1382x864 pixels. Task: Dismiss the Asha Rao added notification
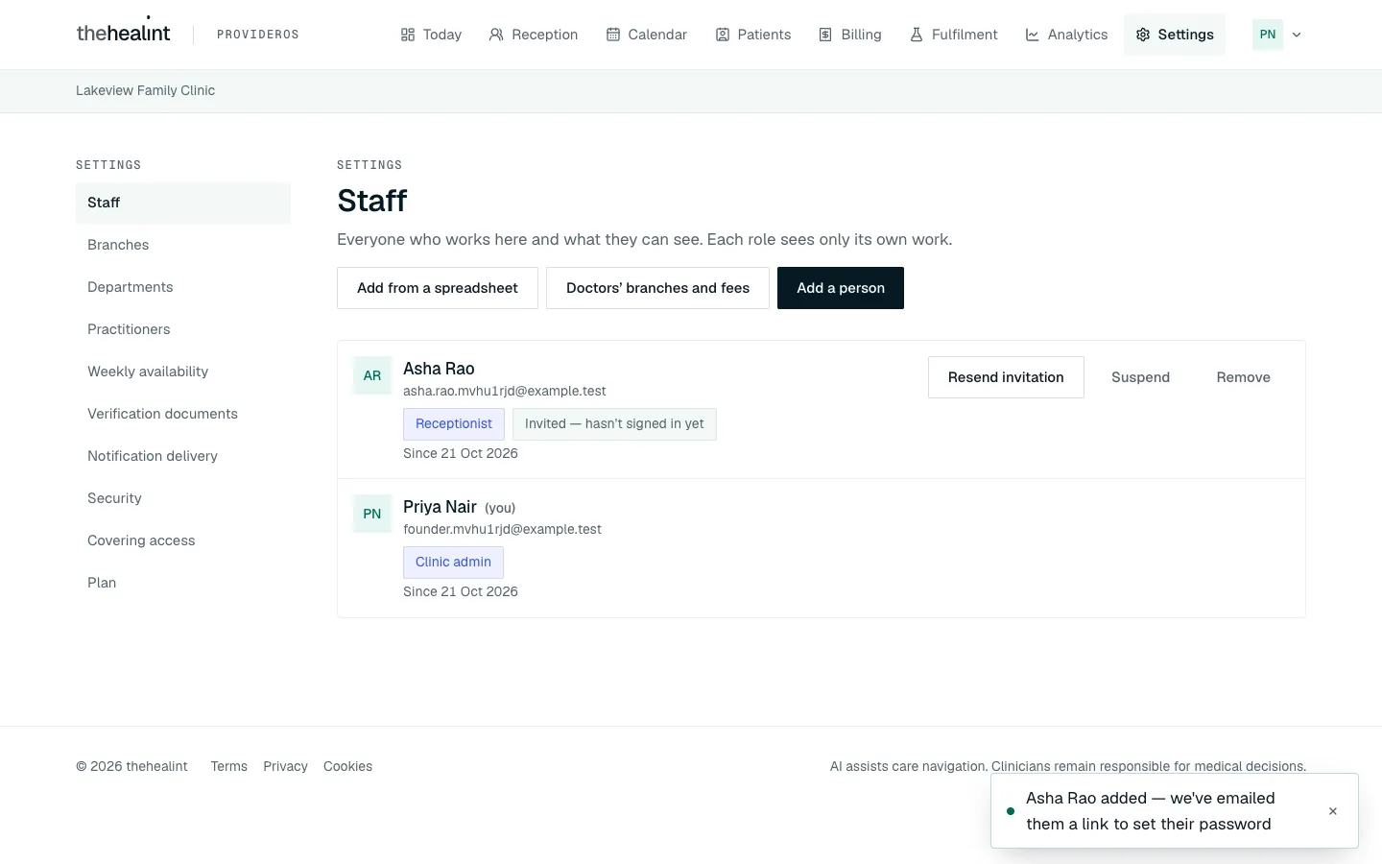pyautogui.click(x=1333, y=811)
